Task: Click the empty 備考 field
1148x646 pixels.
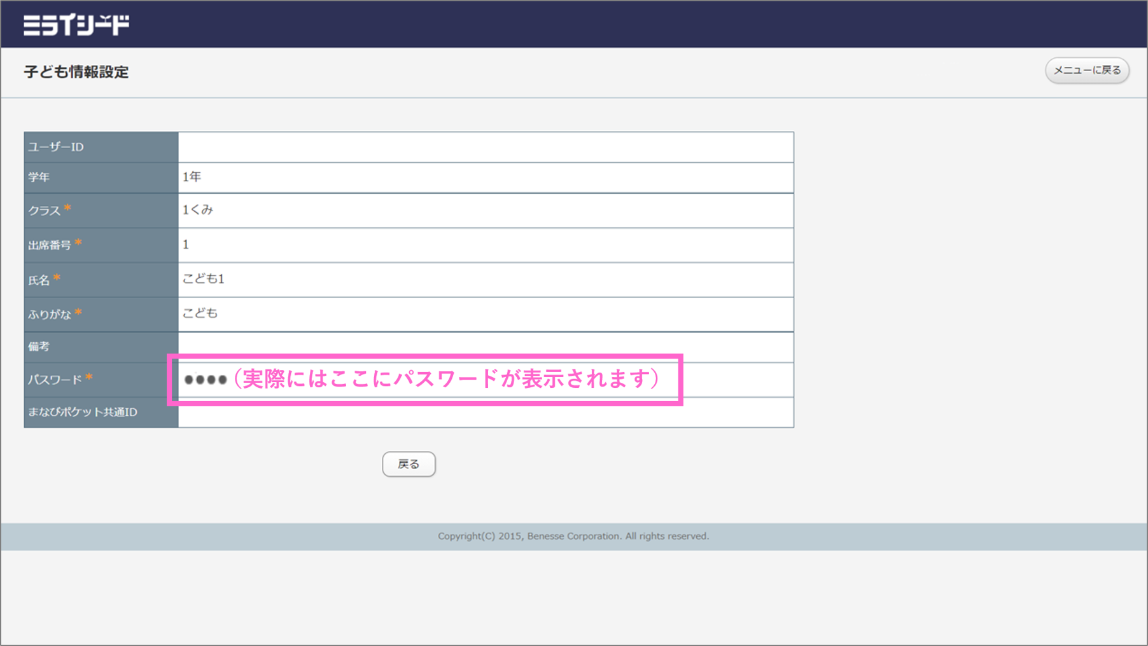Action: [x=484, y=347]
